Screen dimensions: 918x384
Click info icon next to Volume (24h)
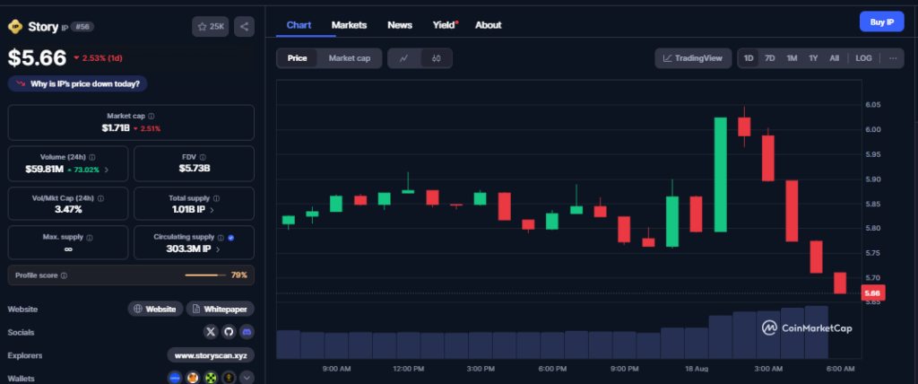(92, 157)
